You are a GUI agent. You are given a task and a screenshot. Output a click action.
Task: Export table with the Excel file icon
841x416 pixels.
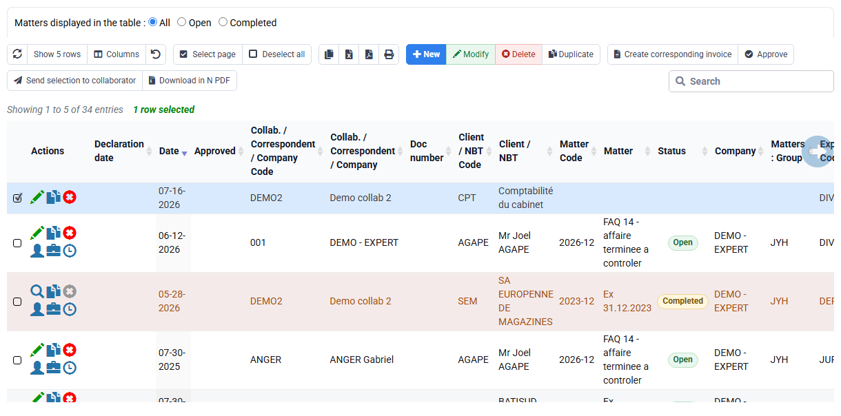click(349, 54)
